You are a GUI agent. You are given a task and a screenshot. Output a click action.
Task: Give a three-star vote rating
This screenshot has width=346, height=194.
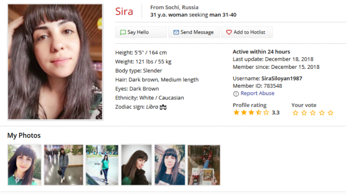[313, 113]
